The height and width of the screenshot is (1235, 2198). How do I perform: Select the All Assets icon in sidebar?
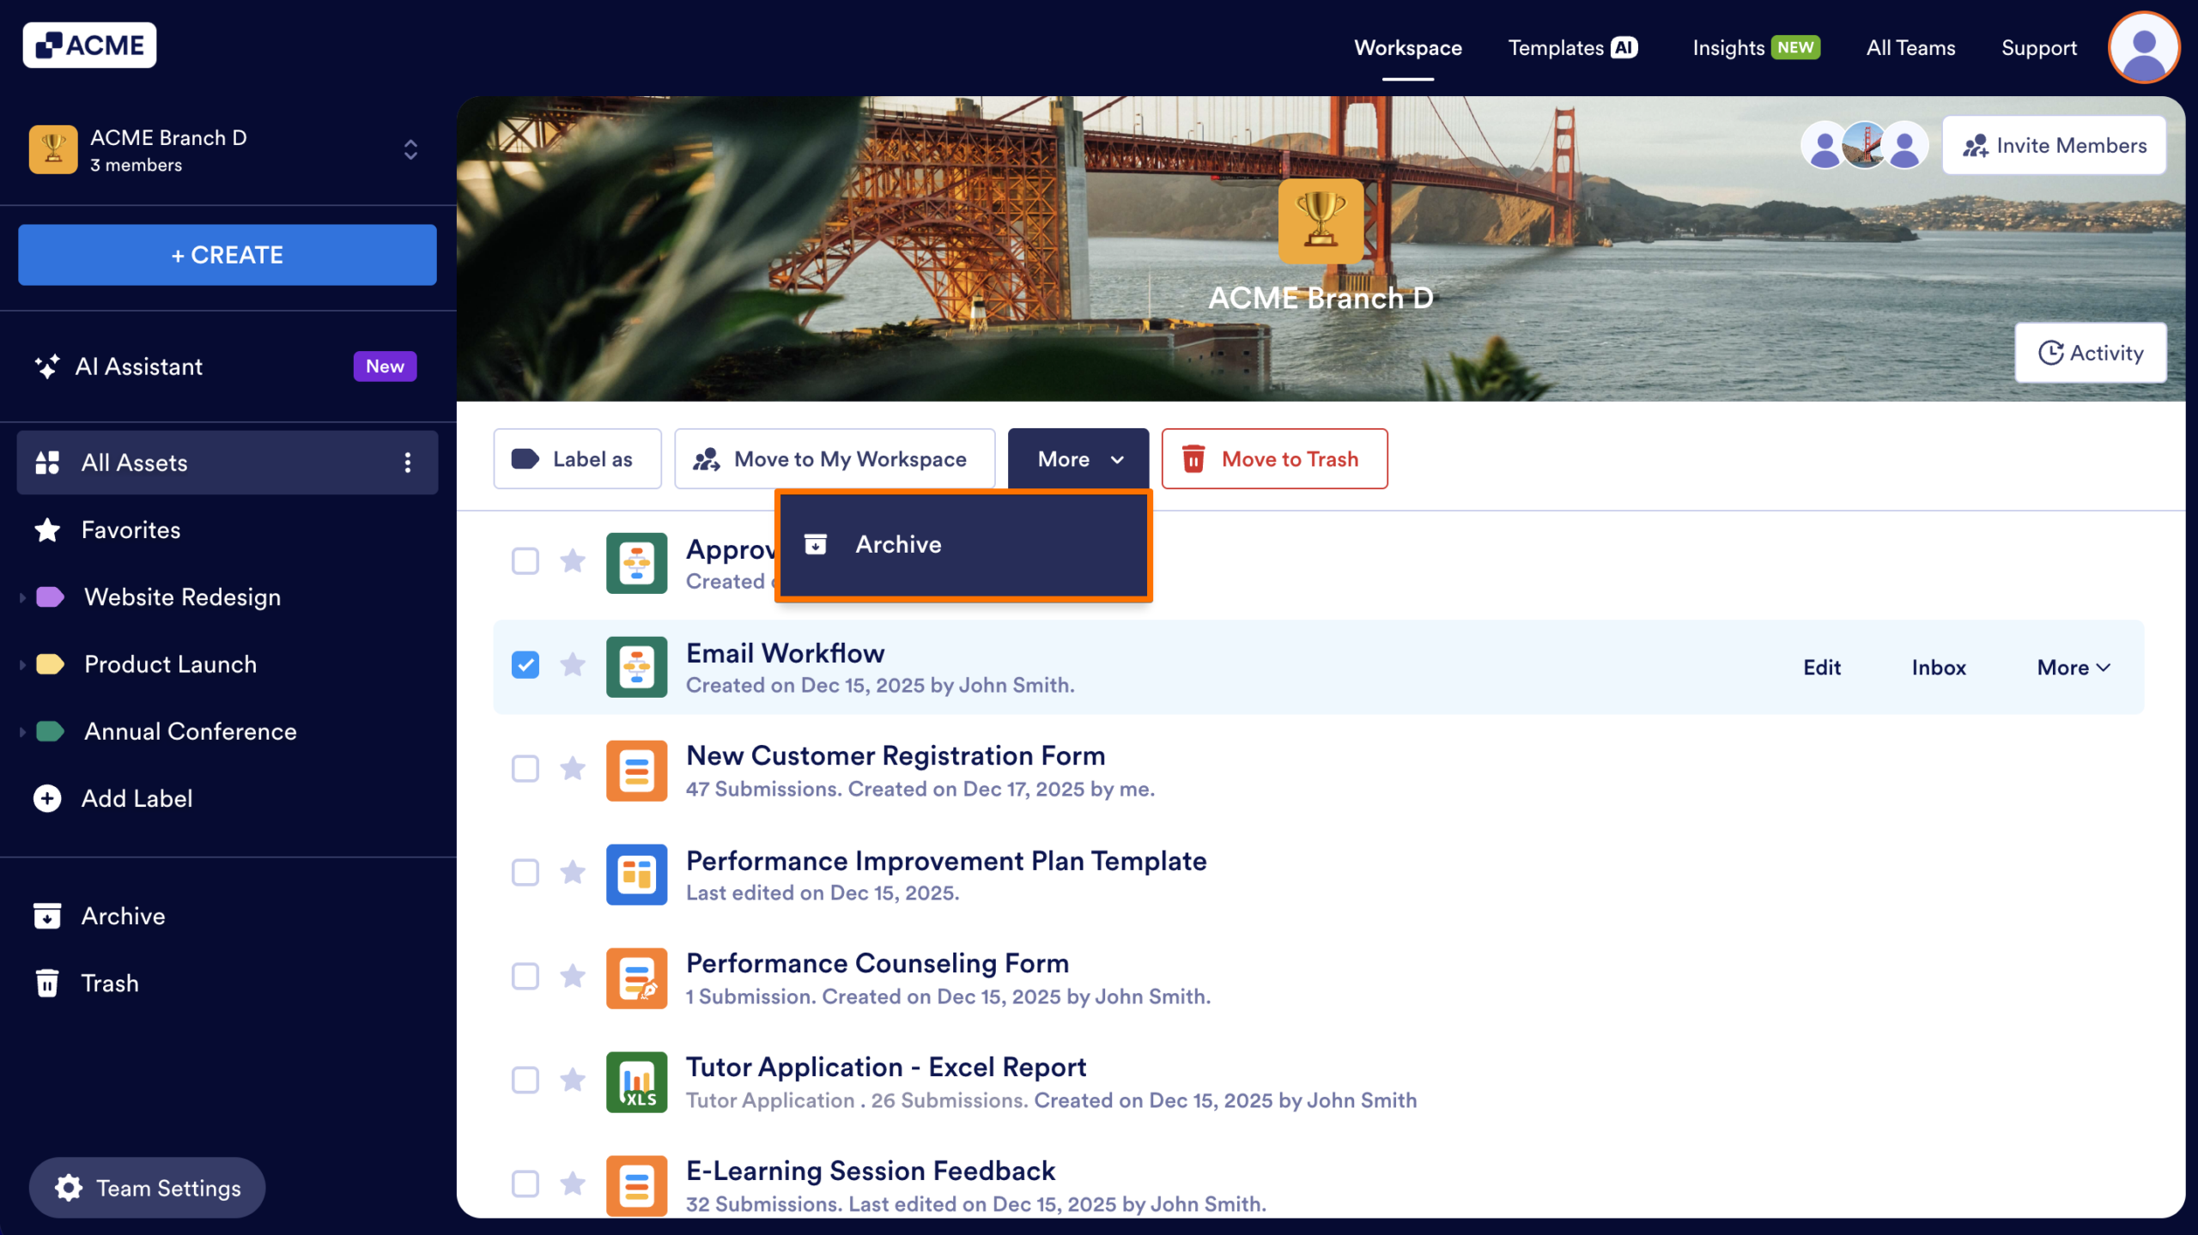coord(48,462)
